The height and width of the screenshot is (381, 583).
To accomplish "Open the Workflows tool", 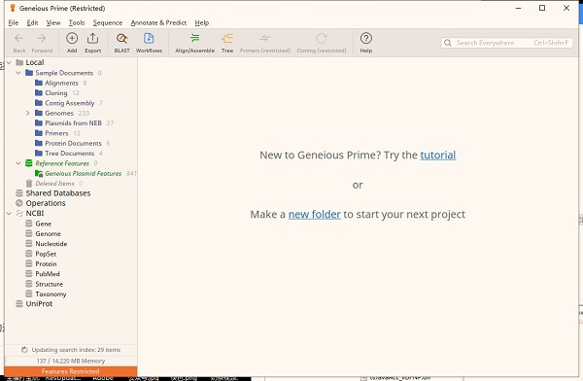I will pos(149,43).
